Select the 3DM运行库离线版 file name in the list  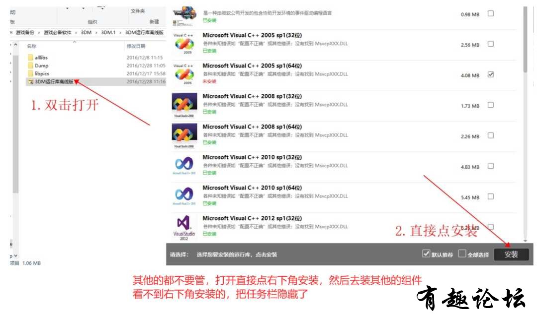[54, 82]
